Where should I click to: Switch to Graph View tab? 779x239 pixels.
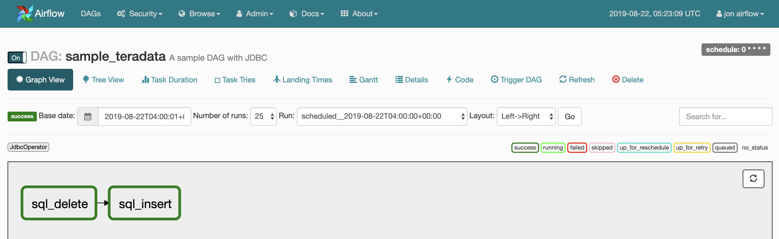tap(40, 80)
